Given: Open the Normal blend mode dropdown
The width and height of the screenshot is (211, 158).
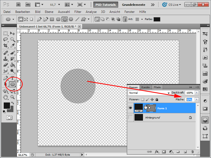Looking at the screenshot, I should tap(149, 93).
